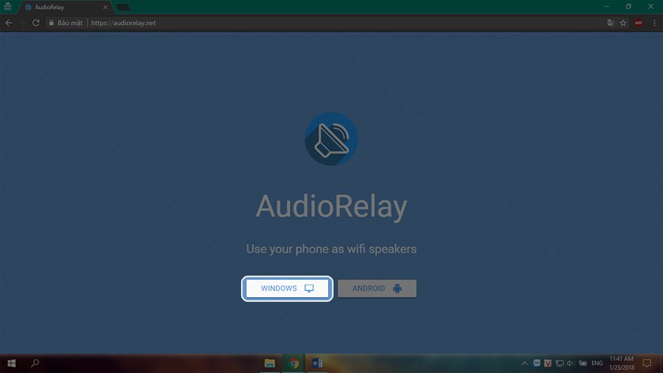This screenshot has height=373, width=663.
Task: Open Microsoft Word from the taskbar
Action: tap(317, 363)
